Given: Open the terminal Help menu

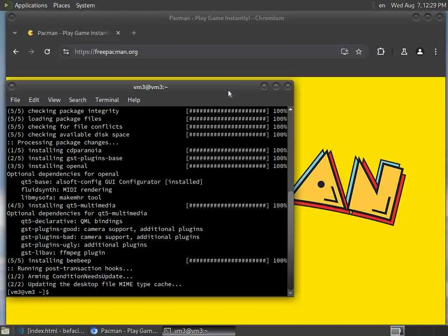Looking at the screenshot, I should [134, 100].
